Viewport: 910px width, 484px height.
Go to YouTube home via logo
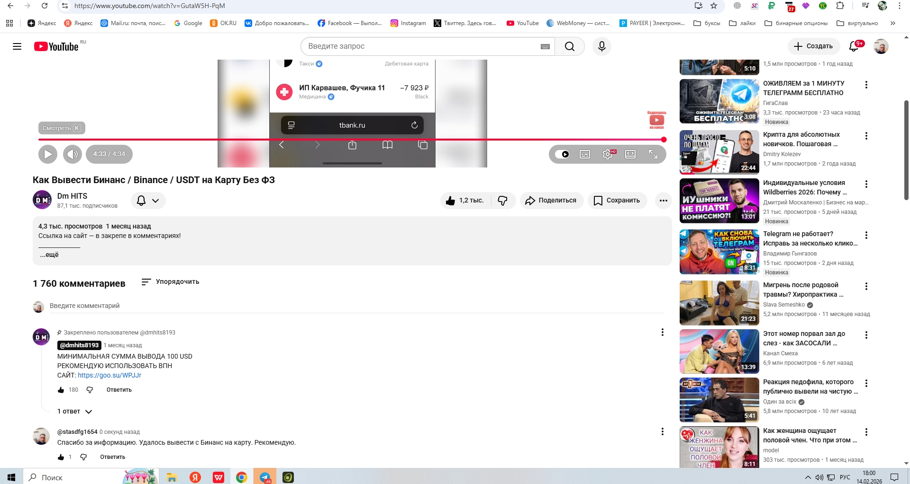pos(56,46)
